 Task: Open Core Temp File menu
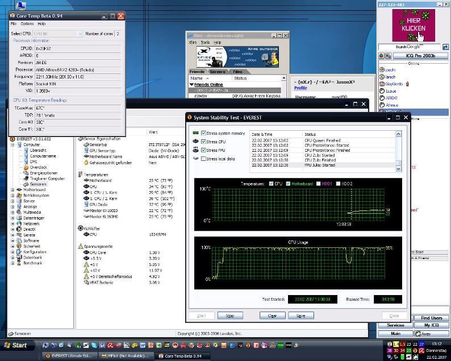(14, 24)
